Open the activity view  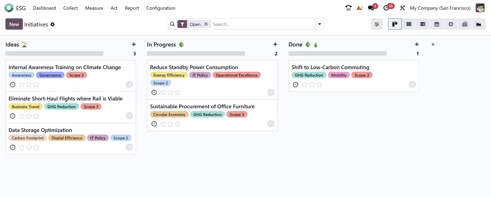tap(451, 24)
